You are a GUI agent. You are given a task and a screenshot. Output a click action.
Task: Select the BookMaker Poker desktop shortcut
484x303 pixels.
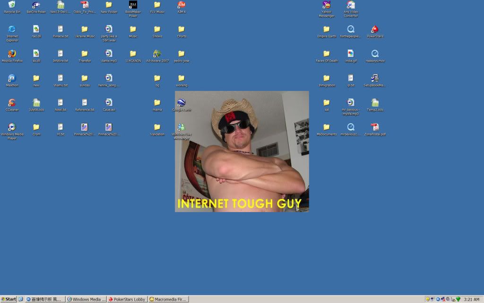[x=133, y=5]
